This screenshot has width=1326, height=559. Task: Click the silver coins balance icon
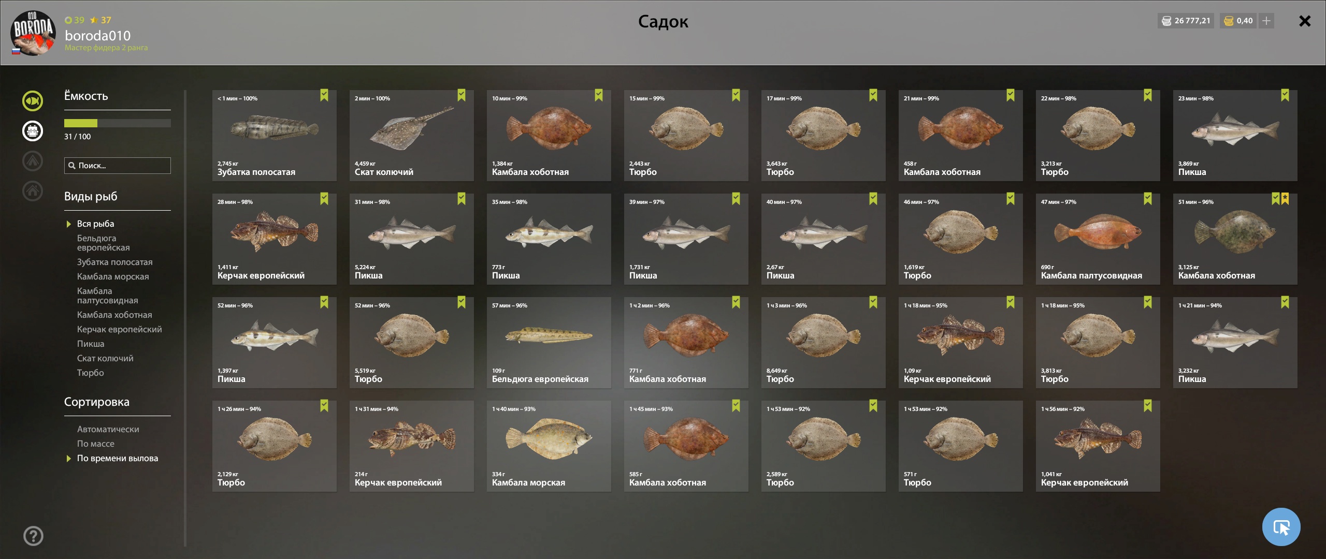coord(1166,21)
